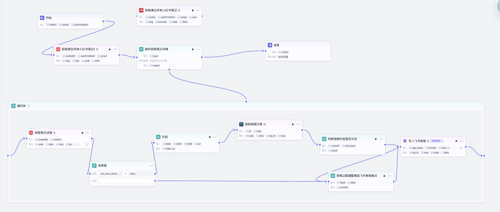Screen dimensions: 500x212
Task: Run the 将笔记数据整理成飞书表格格式 node
Action: click(385, 176)
